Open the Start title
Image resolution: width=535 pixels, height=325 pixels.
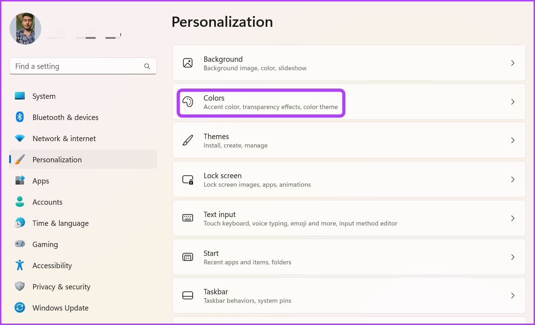coord(211,253)
